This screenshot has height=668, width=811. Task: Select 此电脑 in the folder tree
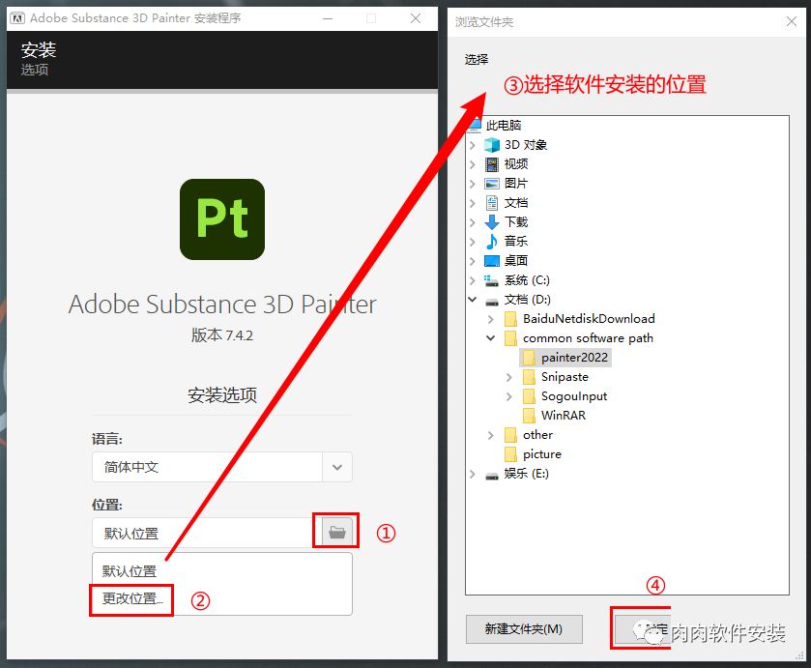point(504,126)
